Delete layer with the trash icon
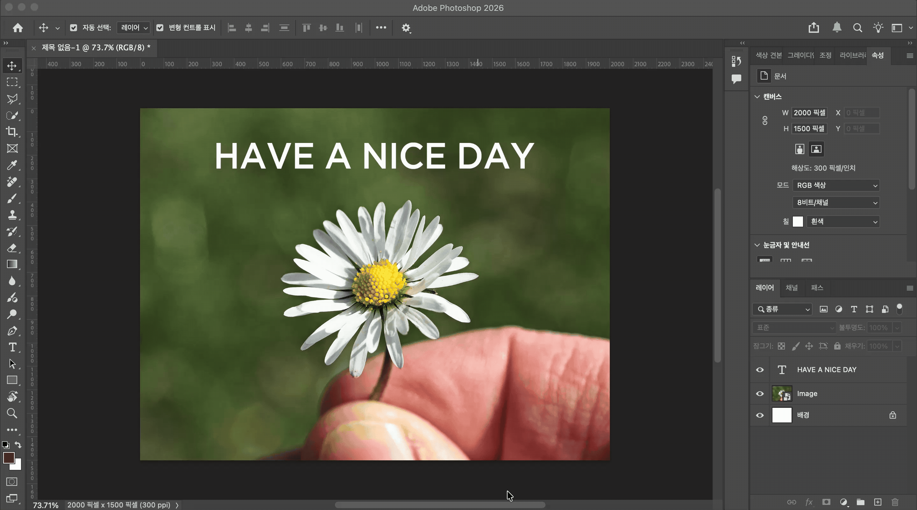This screenshot has height=510, width=917. tap(895, 502)
